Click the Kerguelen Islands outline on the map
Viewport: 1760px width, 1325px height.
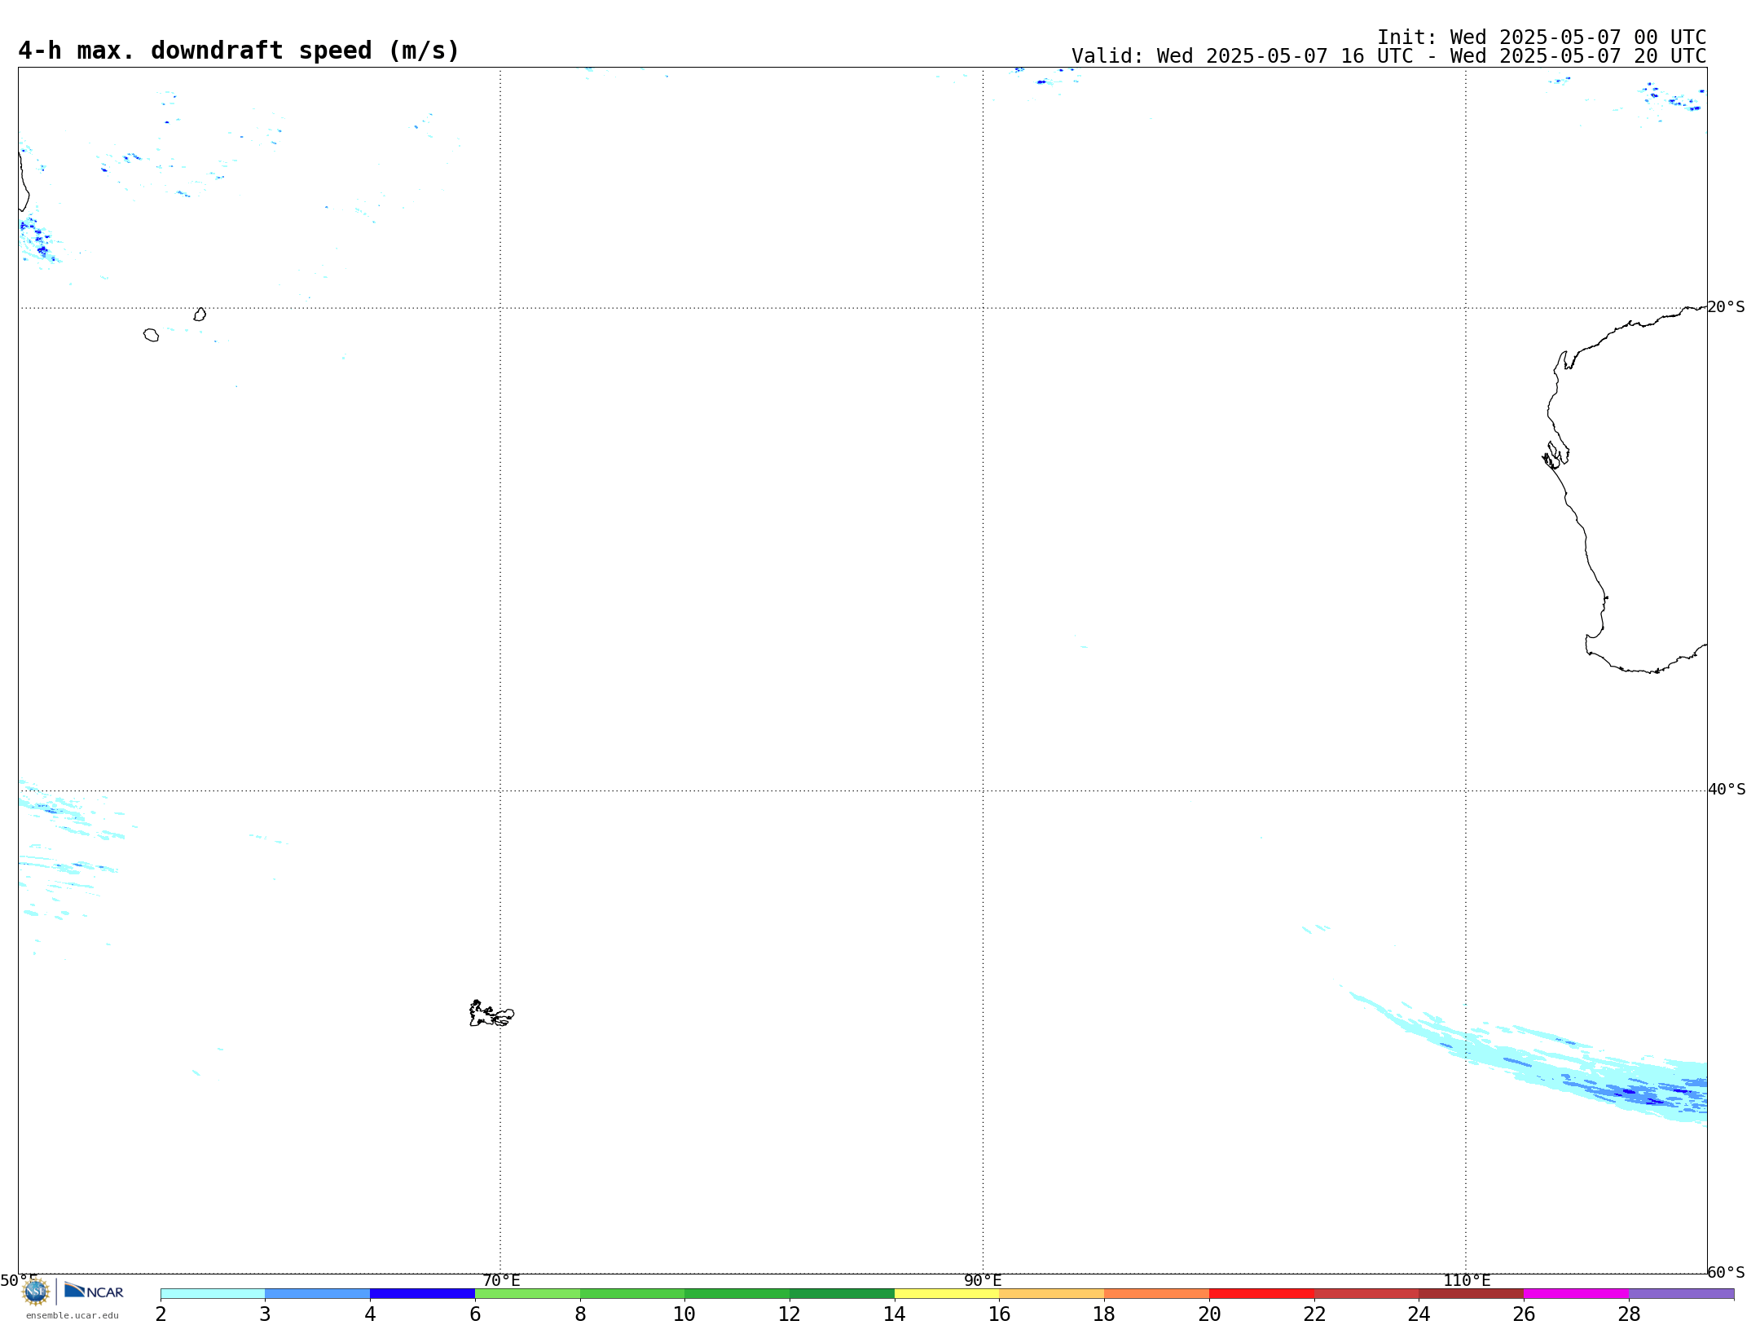tap(491, 1014)
